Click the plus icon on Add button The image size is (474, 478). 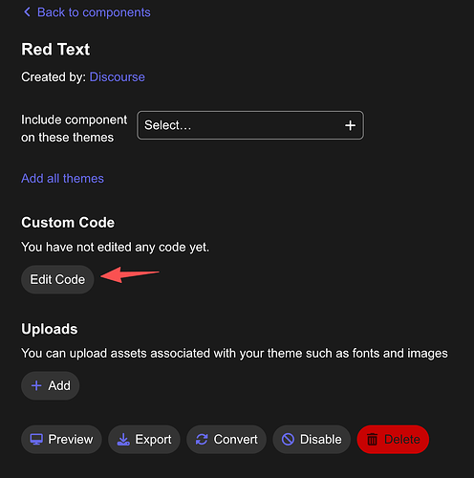coord(36,385)
